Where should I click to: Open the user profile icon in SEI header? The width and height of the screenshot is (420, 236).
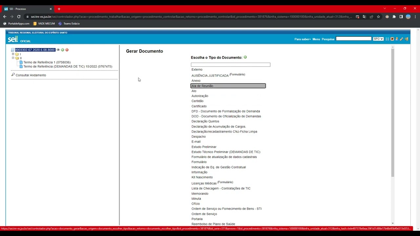pos(397,39)
